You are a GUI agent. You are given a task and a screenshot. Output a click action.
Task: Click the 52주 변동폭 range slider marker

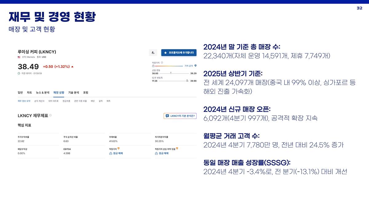187,80
